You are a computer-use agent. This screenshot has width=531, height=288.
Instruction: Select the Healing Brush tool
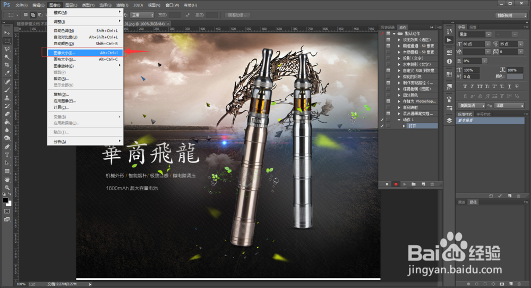click(7, 82)
